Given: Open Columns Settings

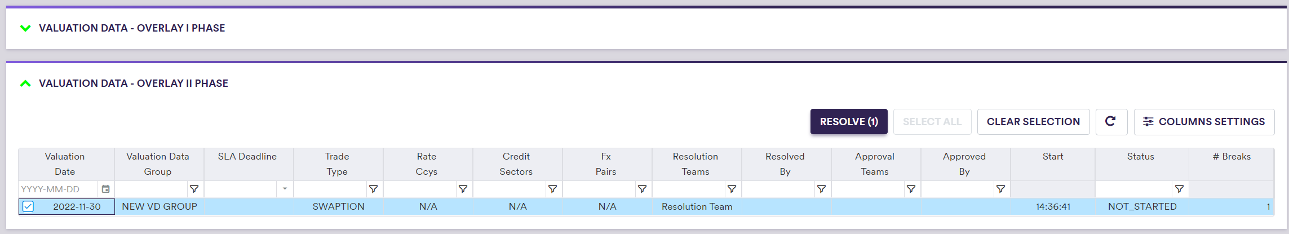Looking at the screenshot, I should coord(1204,121).
